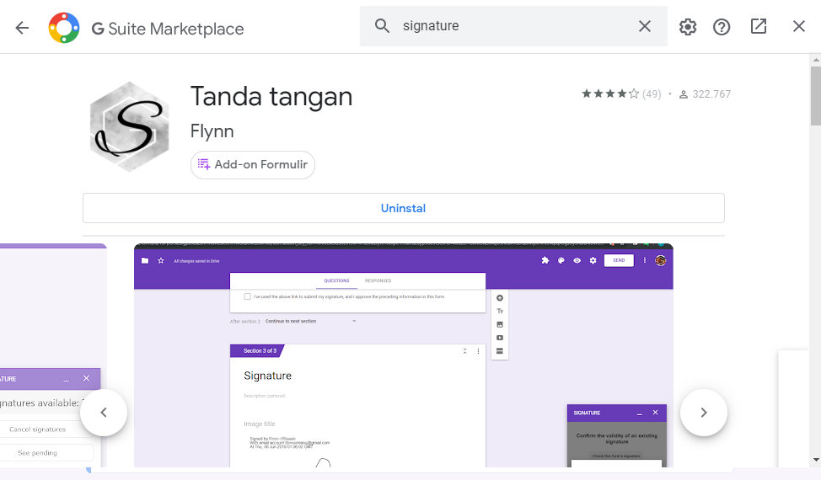Click the add-ons puzzle icon in the screenshot
Image resolution: width=821 pixels, height=480 pixels.
point(545,260)
